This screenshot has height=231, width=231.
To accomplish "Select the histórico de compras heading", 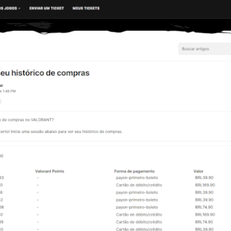I will [44, 73].
